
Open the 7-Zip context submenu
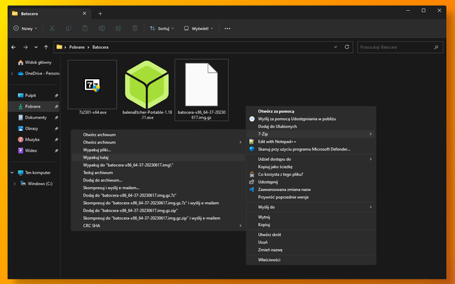click(311, 134)
